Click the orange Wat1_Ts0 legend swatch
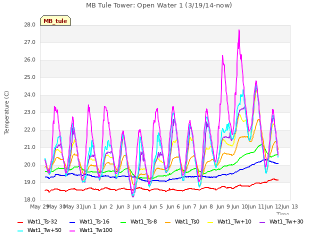 [x=168, y=222]
